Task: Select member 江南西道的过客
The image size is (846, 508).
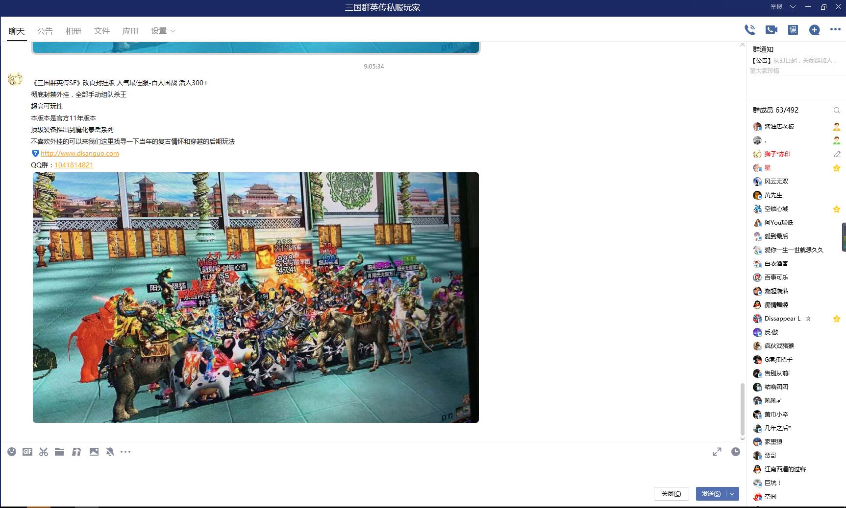Action: pos(785,469)
